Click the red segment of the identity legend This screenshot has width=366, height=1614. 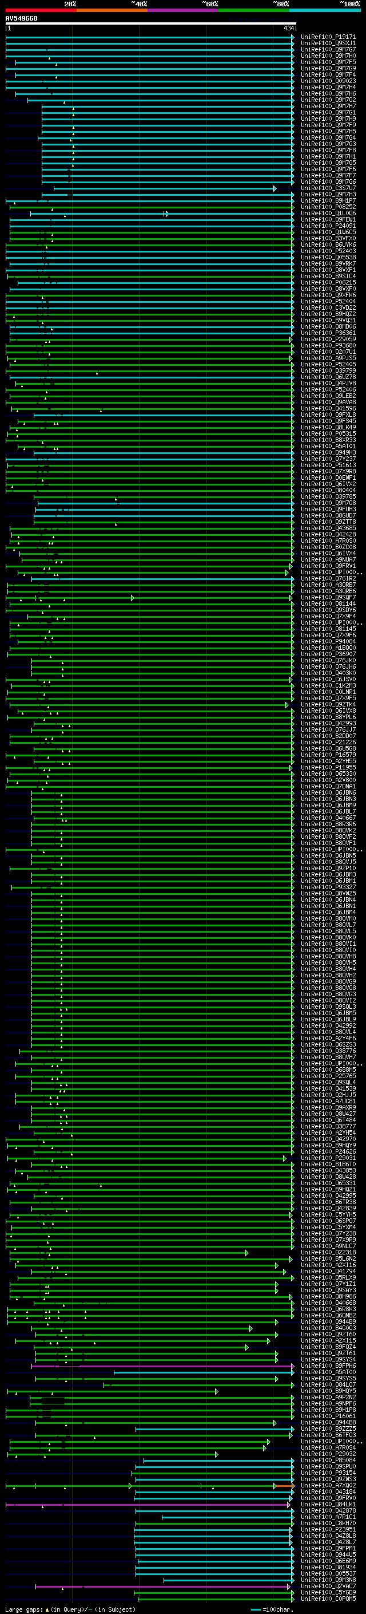pos(41,10)
